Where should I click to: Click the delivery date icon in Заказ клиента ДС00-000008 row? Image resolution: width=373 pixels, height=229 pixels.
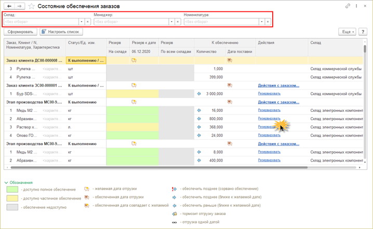point(230,61)
